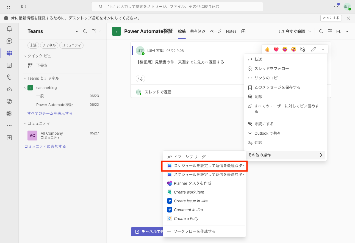Select 転送 in the context menu

(x=285, y=59)
